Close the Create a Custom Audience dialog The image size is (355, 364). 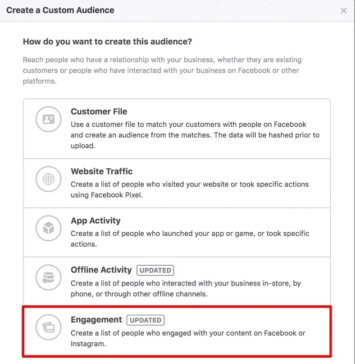[x=343, y=11]
